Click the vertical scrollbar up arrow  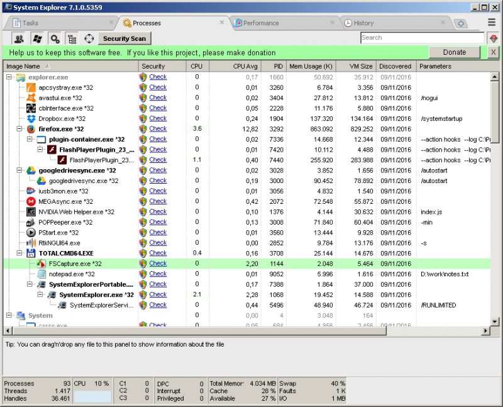pos(494,76)
